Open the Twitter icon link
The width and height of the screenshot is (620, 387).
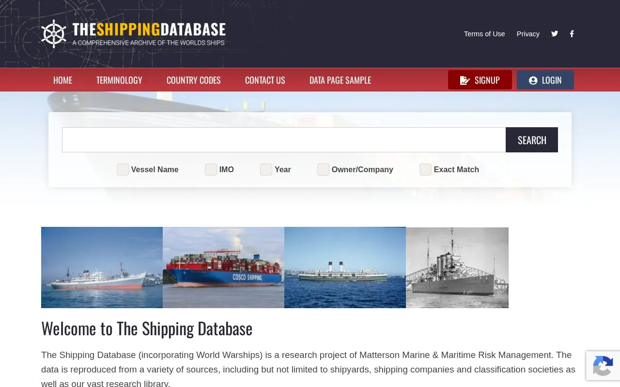(x=555, y=34)
